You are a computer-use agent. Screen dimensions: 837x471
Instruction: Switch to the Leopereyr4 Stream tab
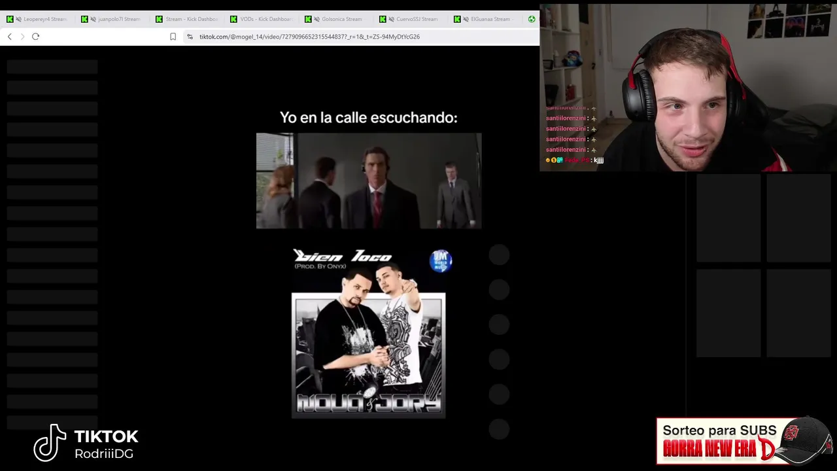pyautogui.click(x=38, y=19)
